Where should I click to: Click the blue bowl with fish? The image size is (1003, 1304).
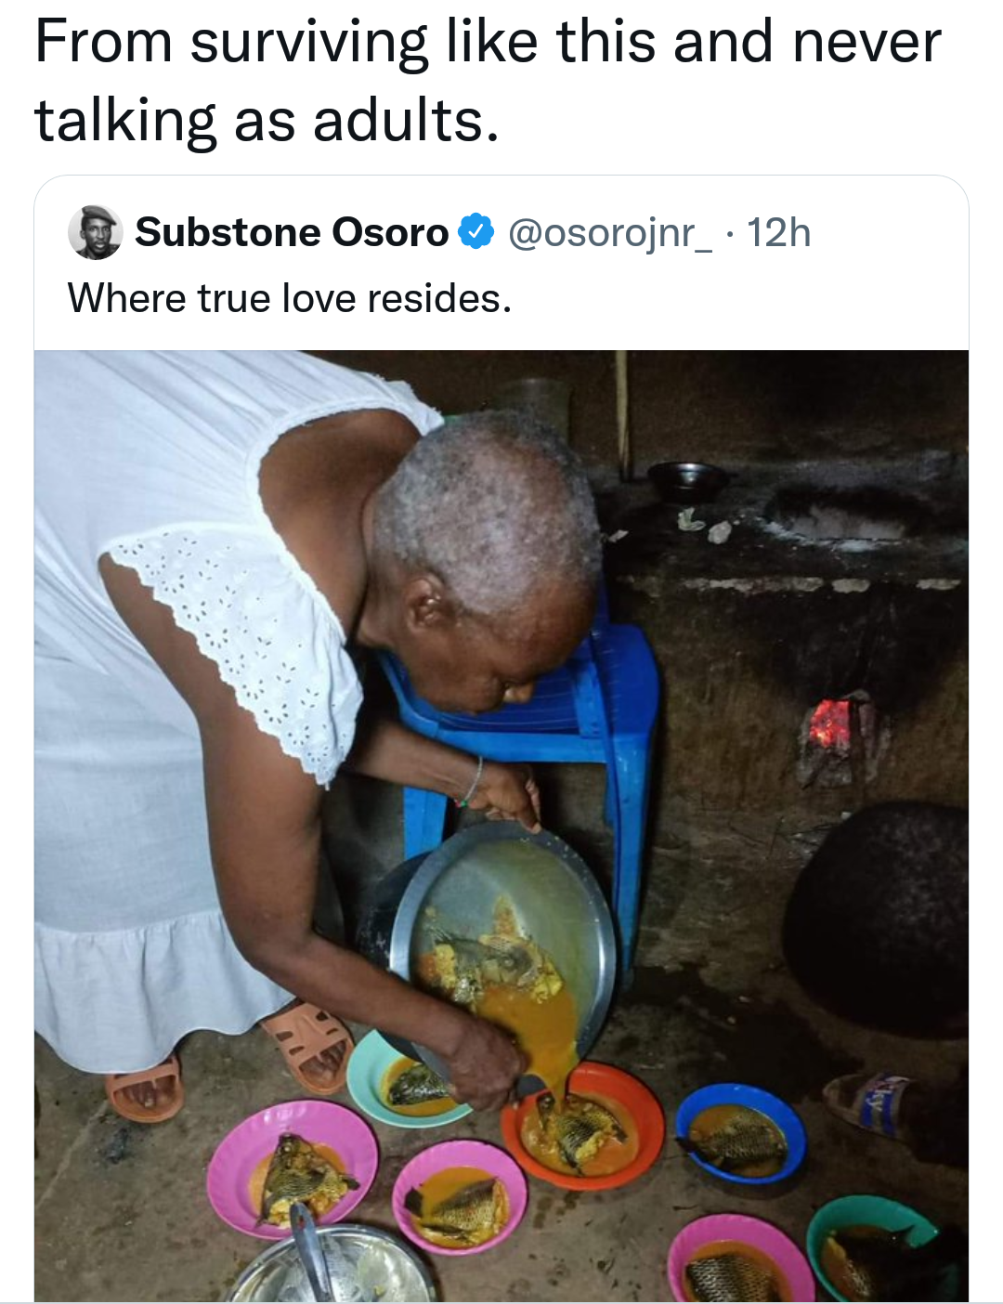click(x=740, y=1133)
